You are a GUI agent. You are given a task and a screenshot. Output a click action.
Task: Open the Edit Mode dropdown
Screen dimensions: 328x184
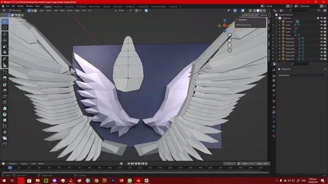(17, 10)
